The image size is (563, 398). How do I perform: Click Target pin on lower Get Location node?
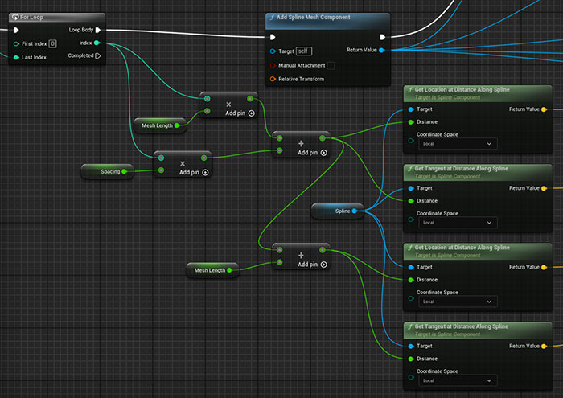pyautogui.click(x=411, y=267)
